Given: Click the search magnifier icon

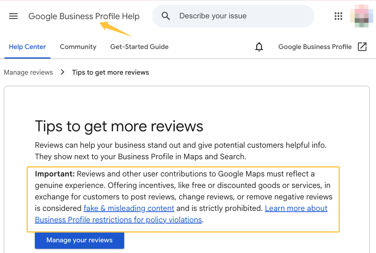Looking at the screenshot, I should 166,16.
